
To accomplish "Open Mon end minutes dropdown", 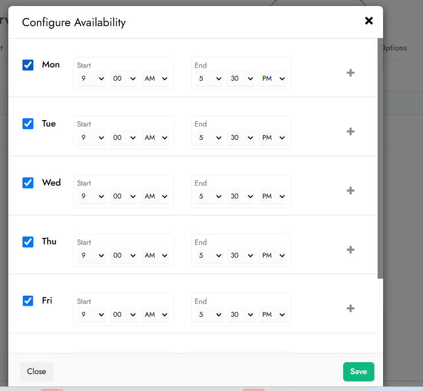I will click(241, 78).
